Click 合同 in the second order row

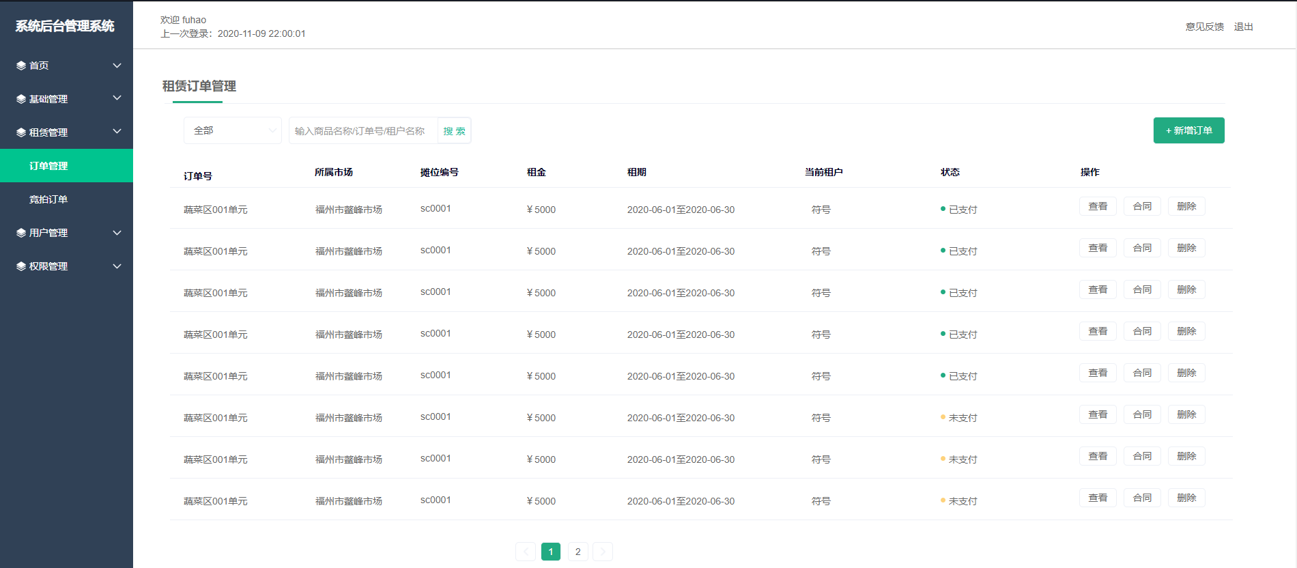tap(1142, 248)
